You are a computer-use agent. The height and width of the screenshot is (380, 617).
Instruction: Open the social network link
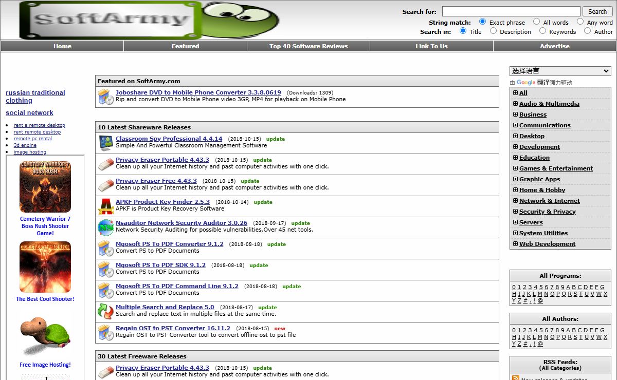(x=29, y=112)
